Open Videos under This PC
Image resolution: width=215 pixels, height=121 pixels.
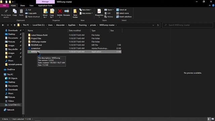(x=11, y=101)
